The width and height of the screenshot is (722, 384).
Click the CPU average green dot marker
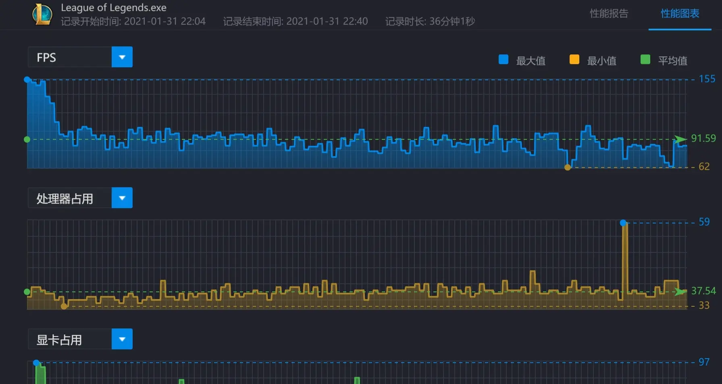(27, 292)
